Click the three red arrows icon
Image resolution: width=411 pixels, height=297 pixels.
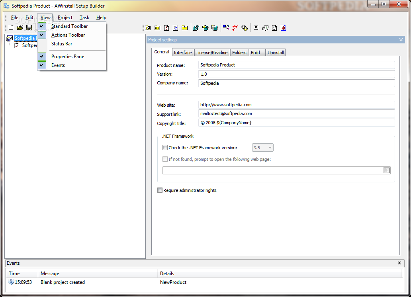click(235, 27)
